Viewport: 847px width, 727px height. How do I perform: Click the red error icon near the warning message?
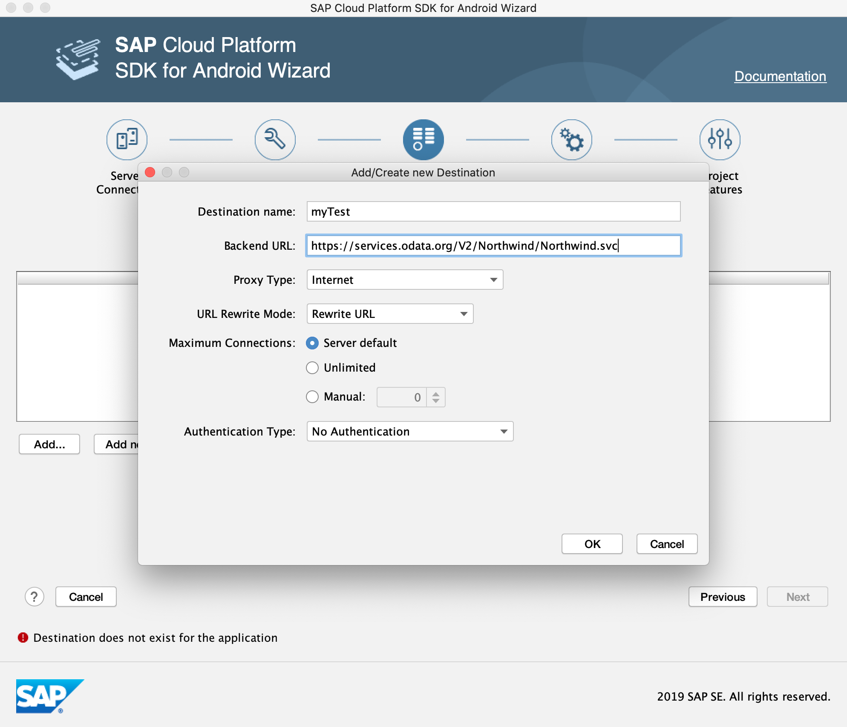click(22, 638)
